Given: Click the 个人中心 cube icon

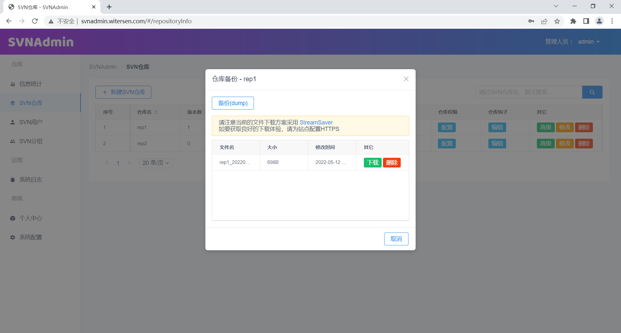Looking at the screenshot, I should click(x=13, y=218).
